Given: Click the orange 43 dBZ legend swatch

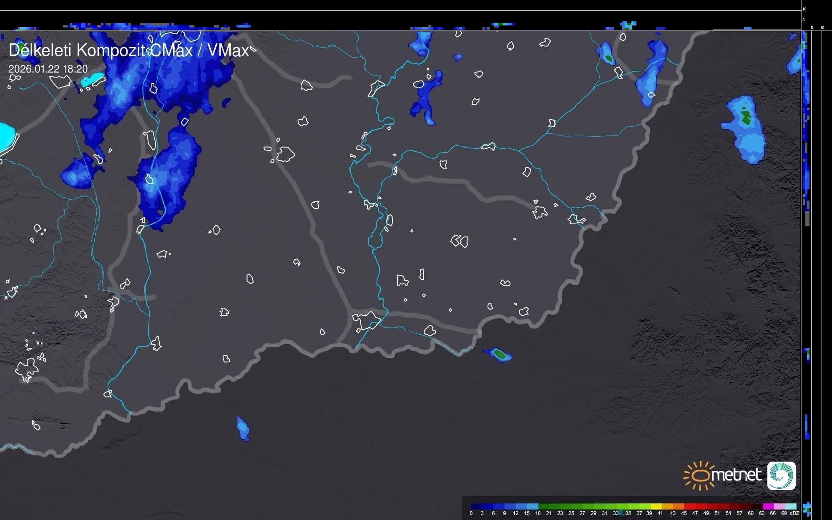Looking at the screenshot, I should (679, 506).
